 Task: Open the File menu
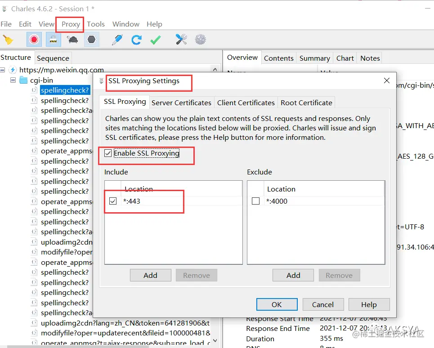click(6, 24)
